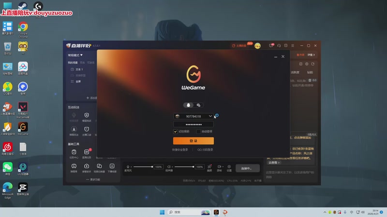Click the orange 登录 login button

[193, 141]
